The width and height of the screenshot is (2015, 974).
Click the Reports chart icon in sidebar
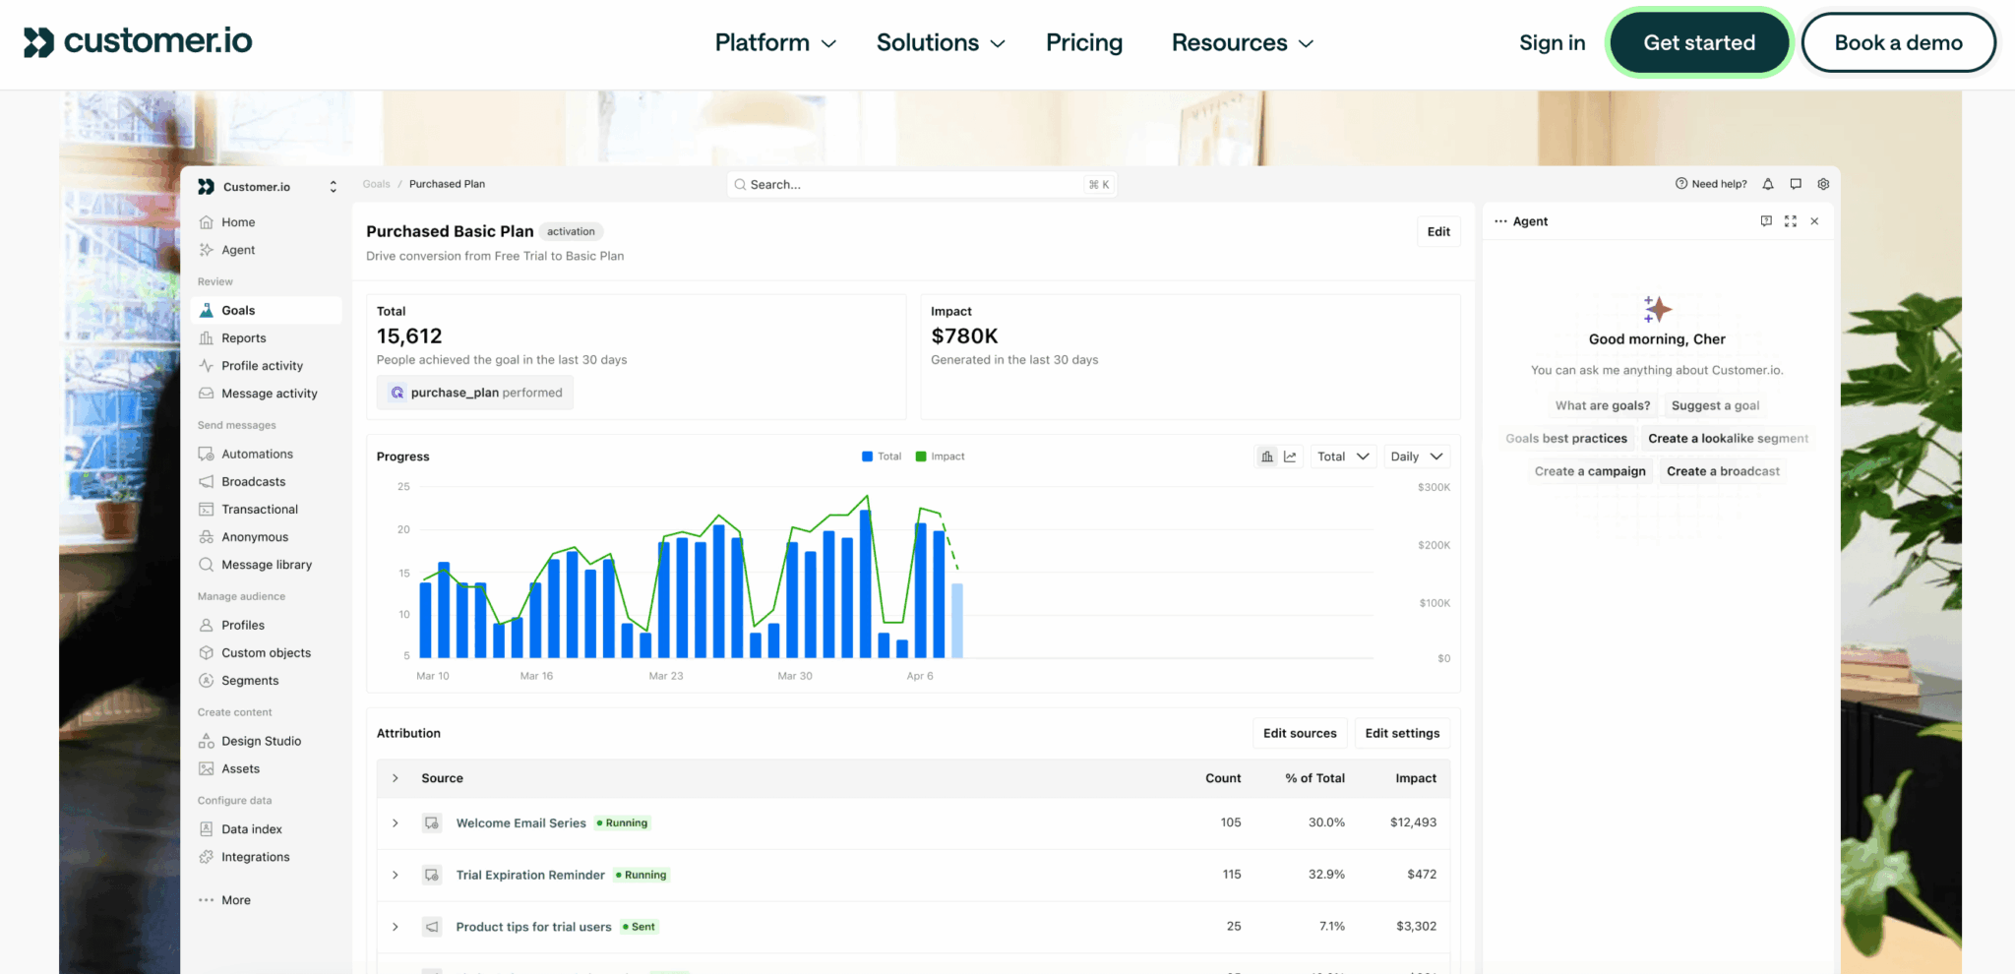[x=207, y=338]
